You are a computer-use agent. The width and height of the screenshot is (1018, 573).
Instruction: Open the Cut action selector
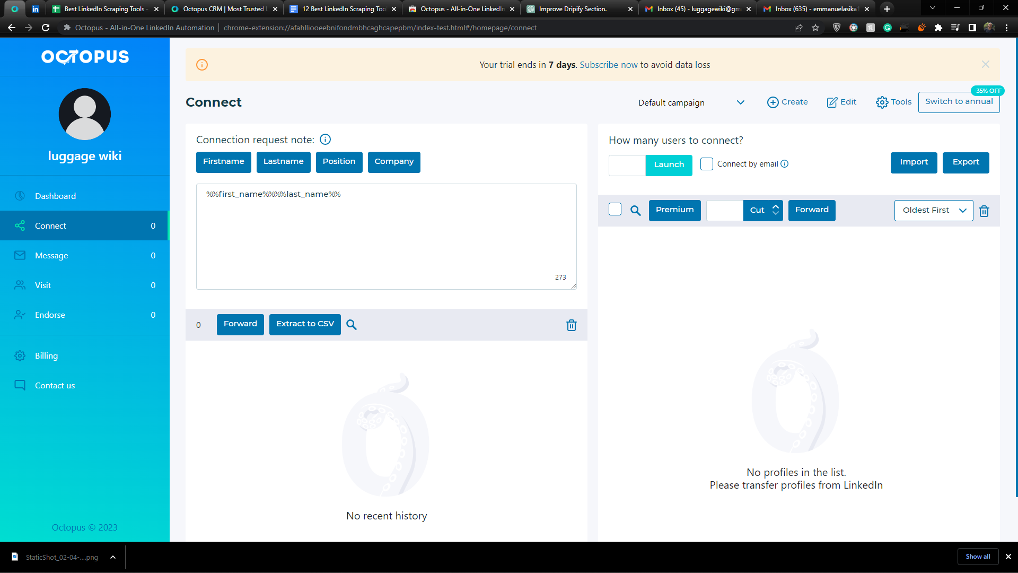coord(763,211)
